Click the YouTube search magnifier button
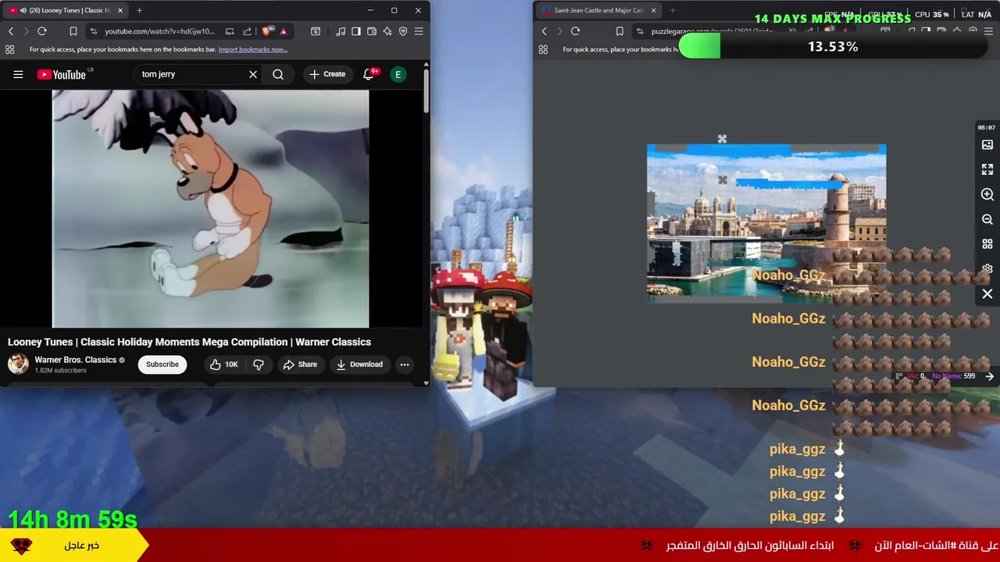1000x562 pixels. pyautogui.click(x=278, y=74)
